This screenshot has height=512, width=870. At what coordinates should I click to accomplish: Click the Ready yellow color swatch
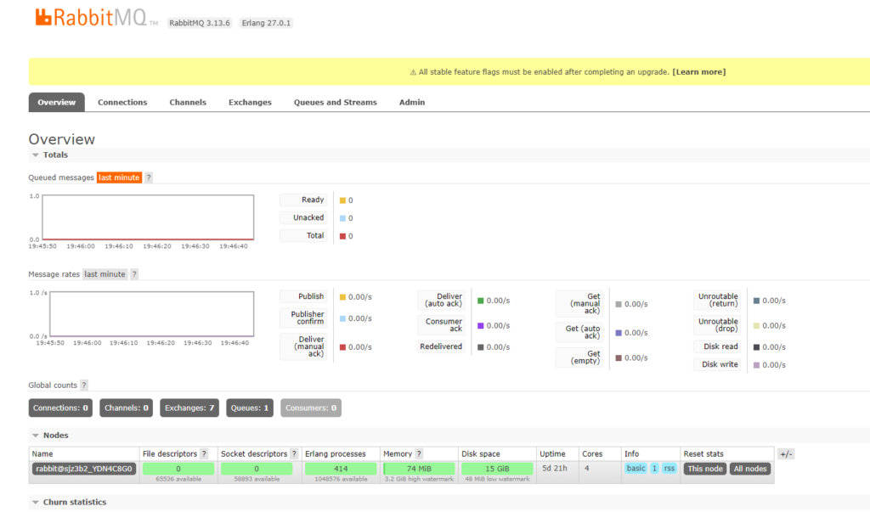tap(342, 200)
